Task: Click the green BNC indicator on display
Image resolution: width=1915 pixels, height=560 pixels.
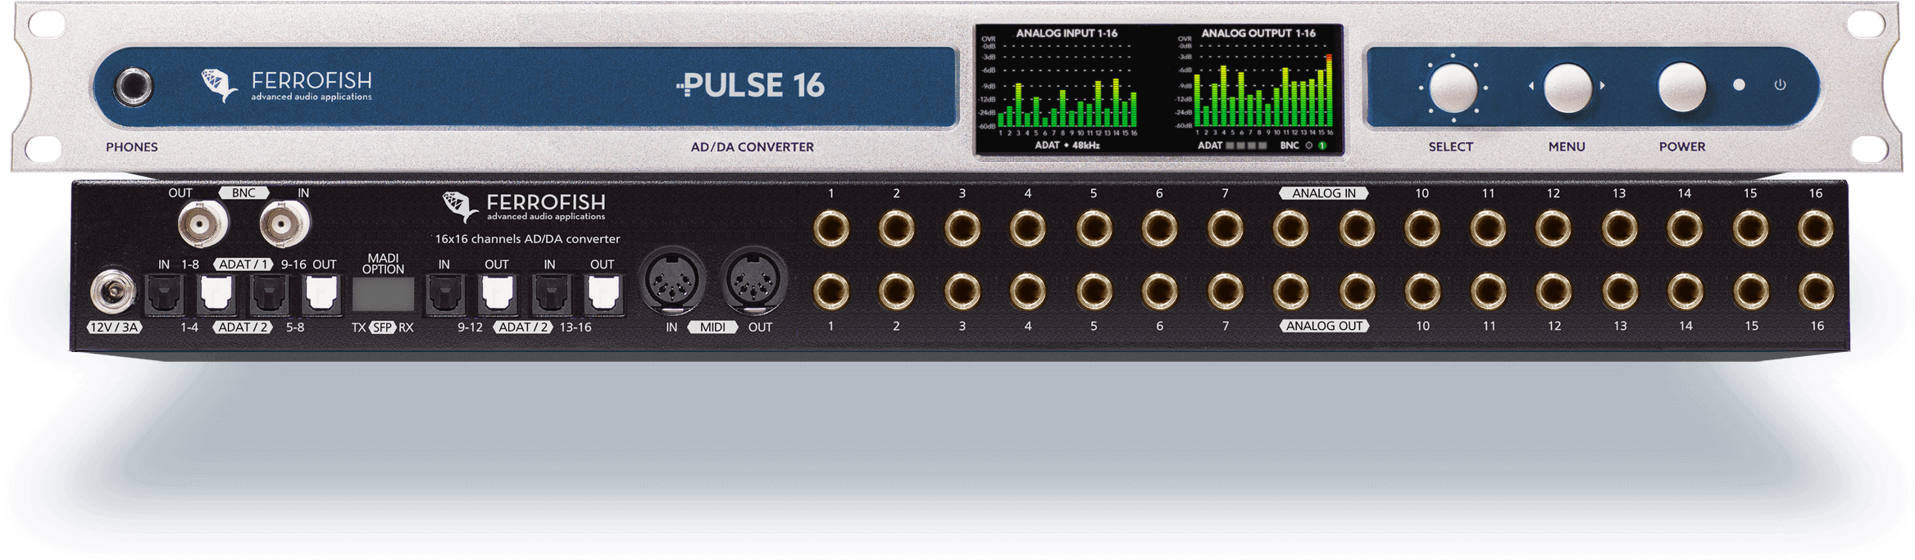Action: [x=1321, y=146]
